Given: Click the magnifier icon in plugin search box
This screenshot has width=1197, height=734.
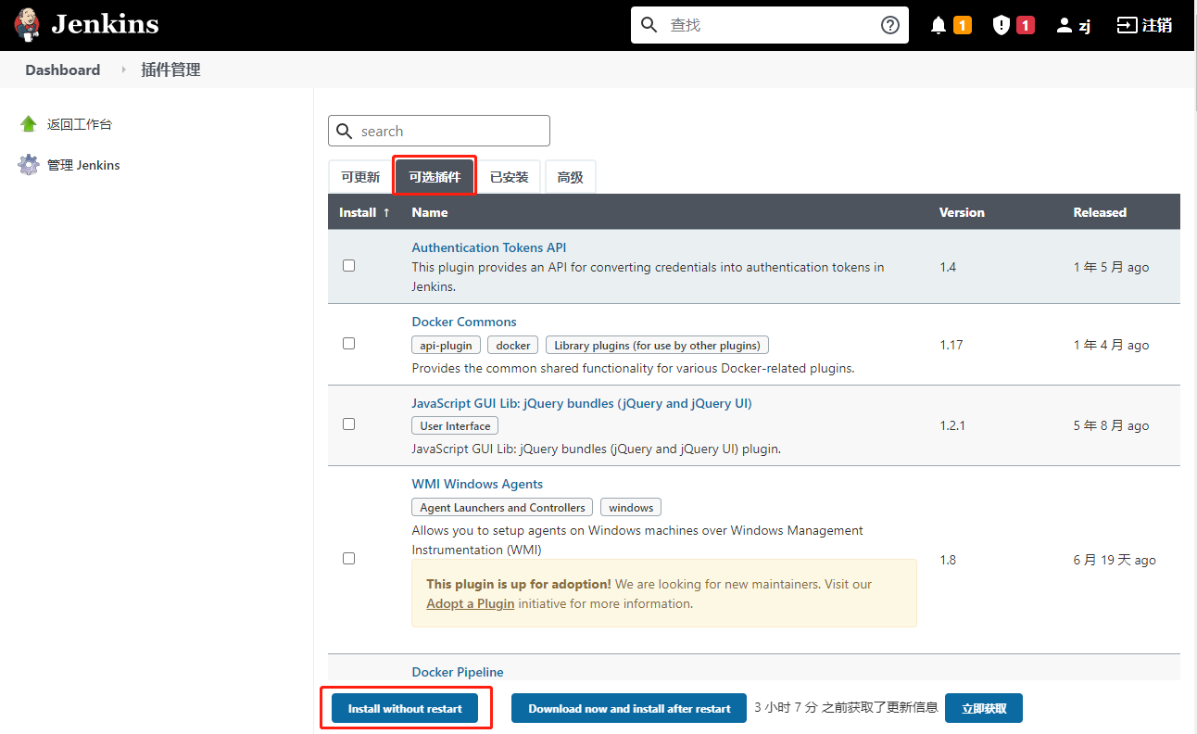Looking at the screenshot, I should point(344,131).
